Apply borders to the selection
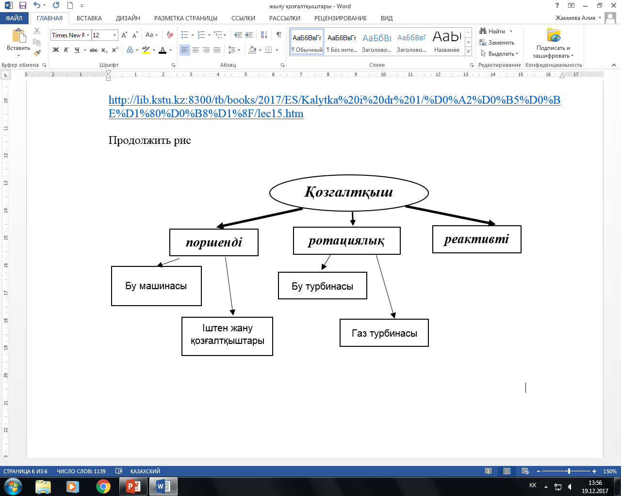Screen dimensions: 621x496 pyautogui.click(x=269, y=50)
